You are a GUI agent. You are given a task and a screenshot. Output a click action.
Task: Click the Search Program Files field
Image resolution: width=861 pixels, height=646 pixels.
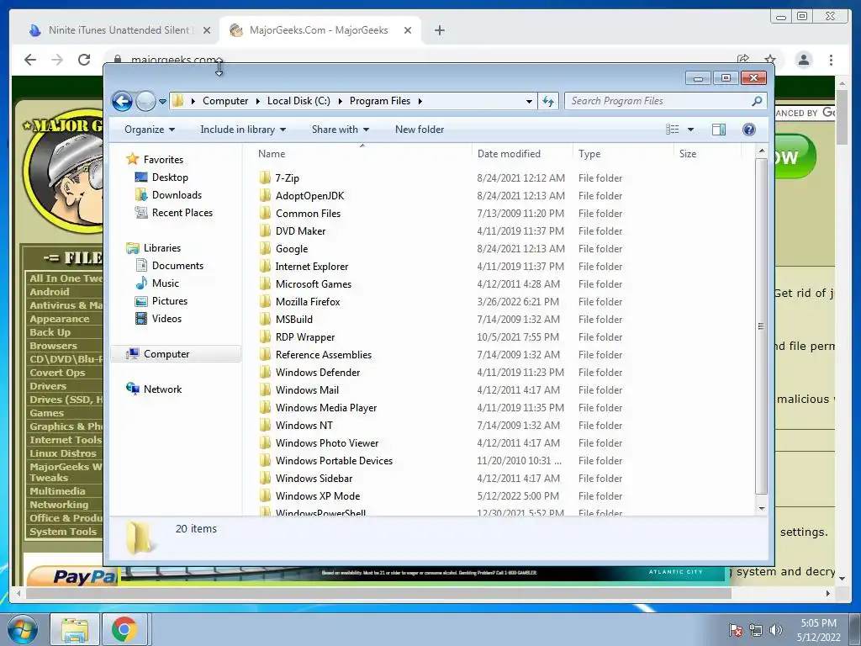pos(664,101)
